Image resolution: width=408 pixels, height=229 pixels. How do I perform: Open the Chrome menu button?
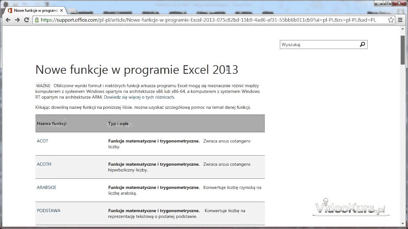(400, 20)
